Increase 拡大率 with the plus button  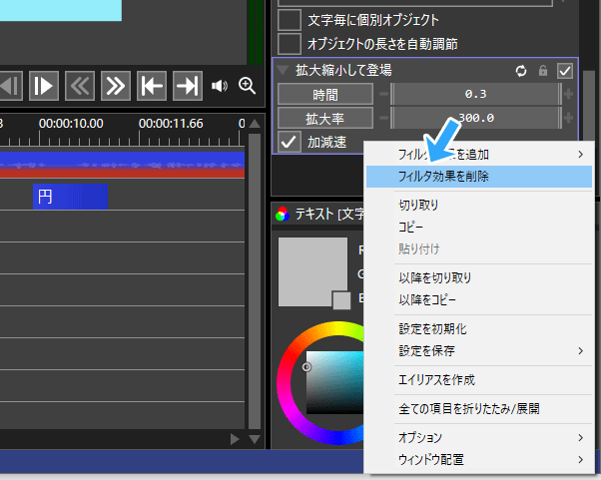(569, 118)
